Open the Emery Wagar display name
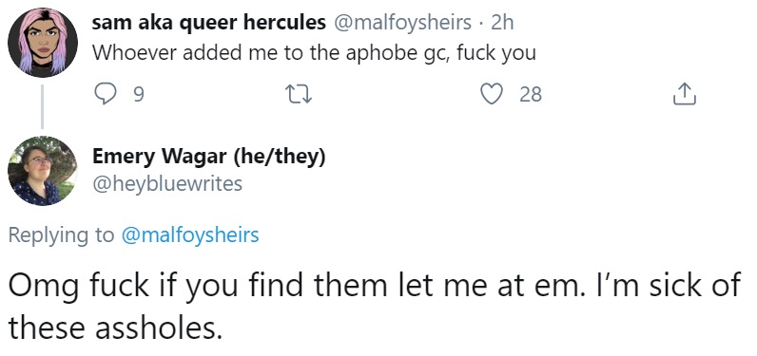Screen dimensions: 757x356 pyautogui.click(x=160, y=156)
